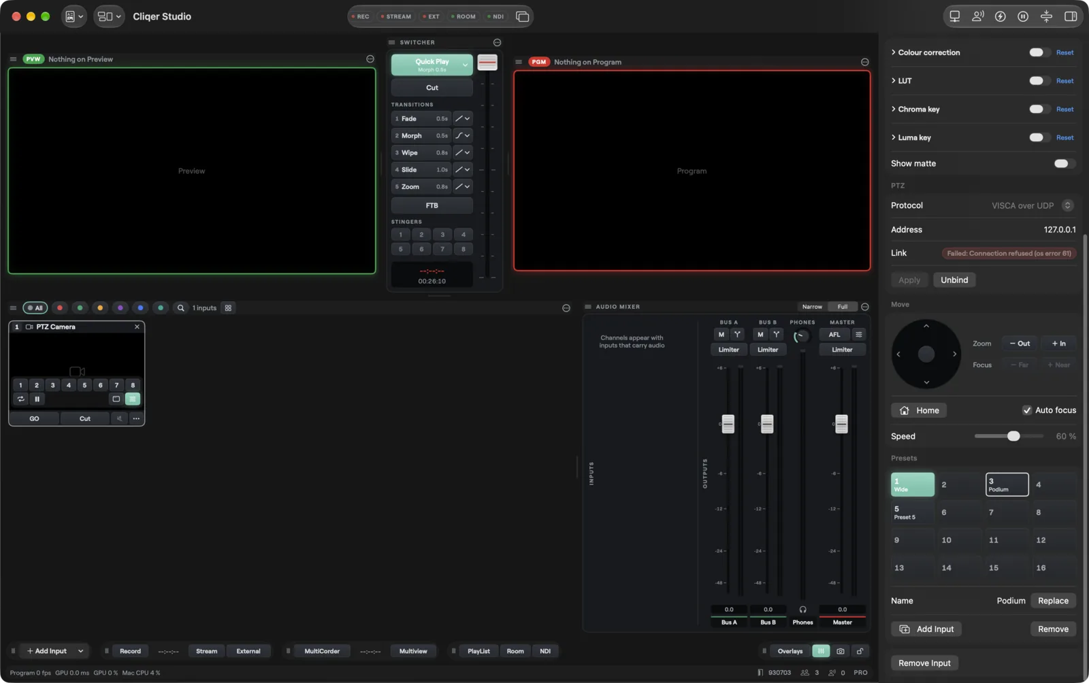The height and width of the screenshot is (683, 1089).
Task: Click the Bus A routing split icon
Action: (x=737, y=335)
